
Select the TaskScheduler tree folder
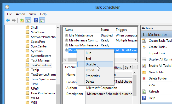[41, 65]
